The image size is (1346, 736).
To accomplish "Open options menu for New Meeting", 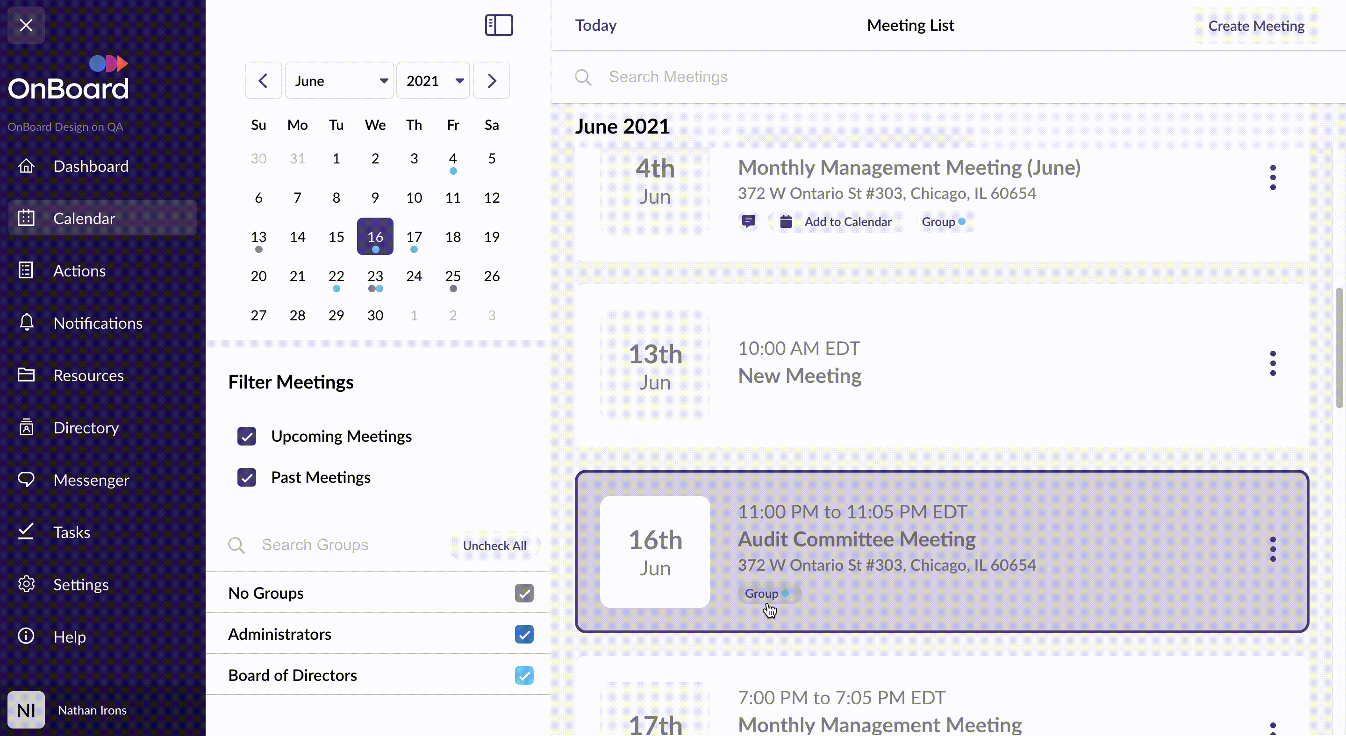I will 1273,363.
